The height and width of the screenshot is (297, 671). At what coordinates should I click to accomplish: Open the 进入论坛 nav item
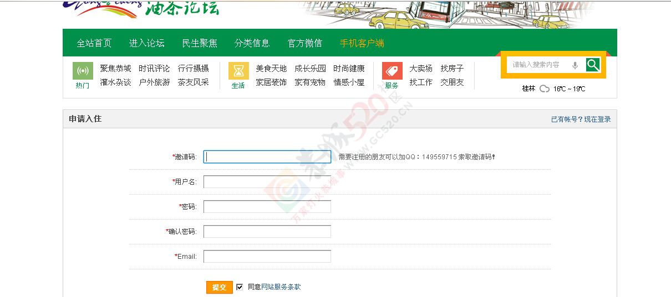point(147,43)
